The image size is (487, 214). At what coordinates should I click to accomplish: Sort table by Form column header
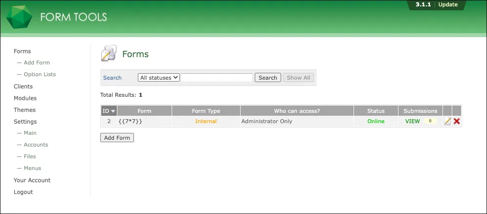pos(144,111)
